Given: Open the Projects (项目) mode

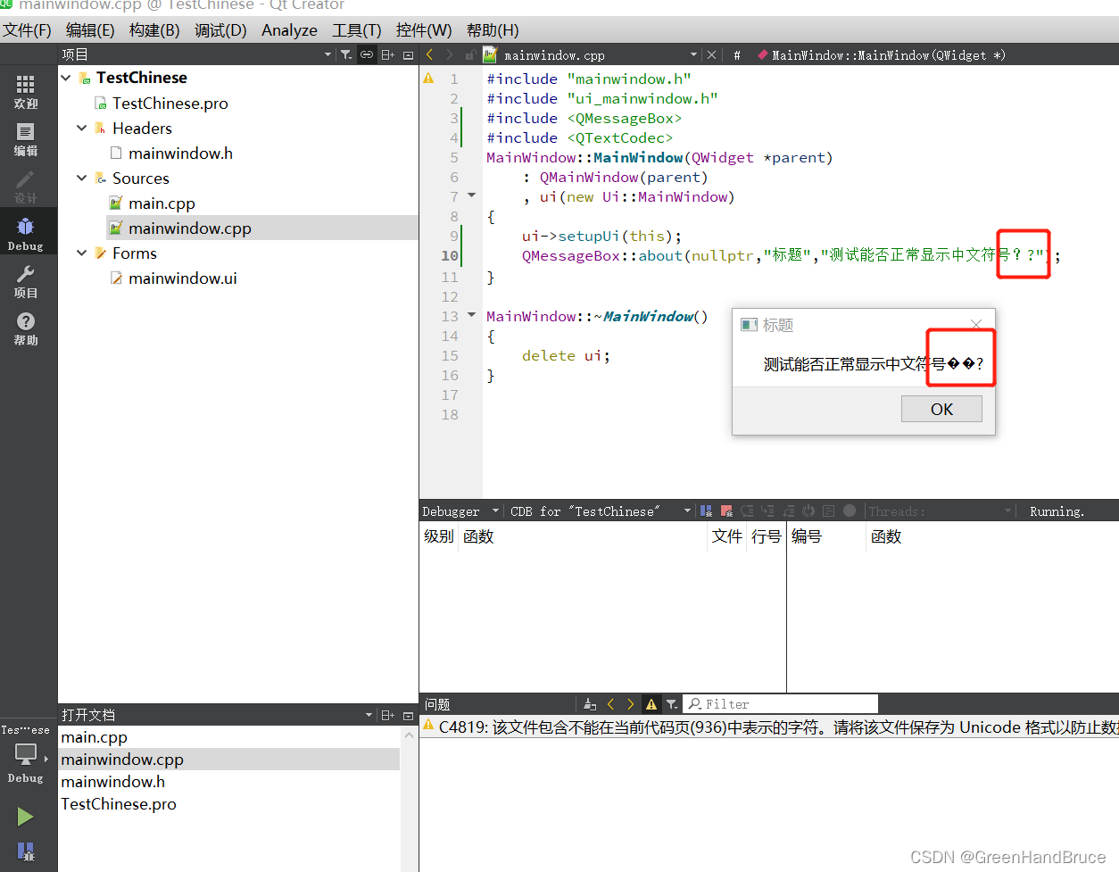Looking at the screenshot, I should point(26,281).
